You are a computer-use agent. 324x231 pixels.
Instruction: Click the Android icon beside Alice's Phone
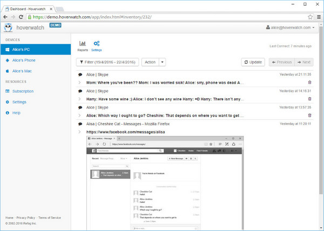click(8, 60)
